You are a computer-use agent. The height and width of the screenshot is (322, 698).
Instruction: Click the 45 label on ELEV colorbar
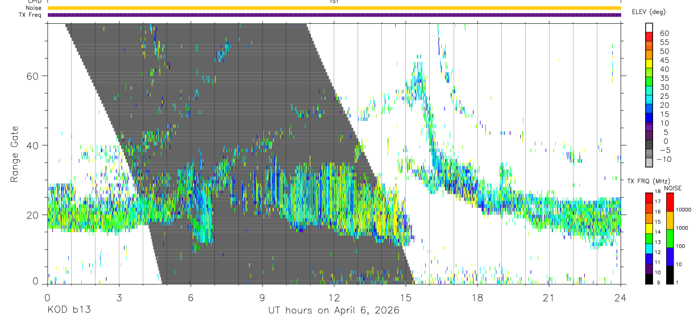tap(664, 60)
